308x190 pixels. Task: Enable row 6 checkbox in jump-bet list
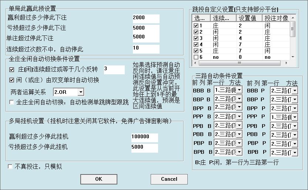[196, 57]
